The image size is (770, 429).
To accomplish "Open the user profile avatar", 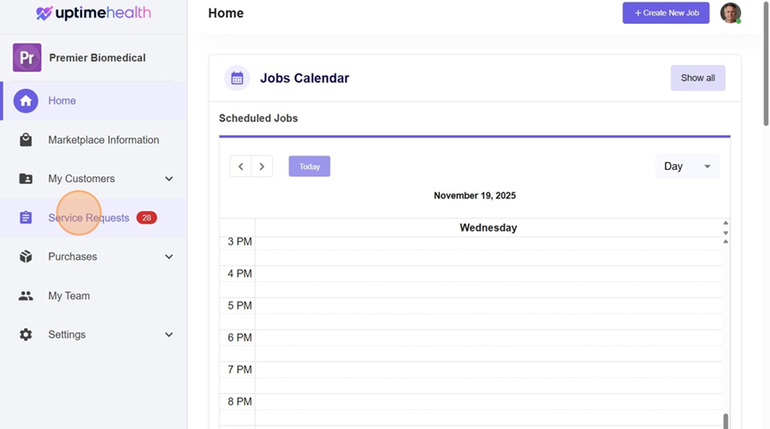I will (x=730, y=13).
